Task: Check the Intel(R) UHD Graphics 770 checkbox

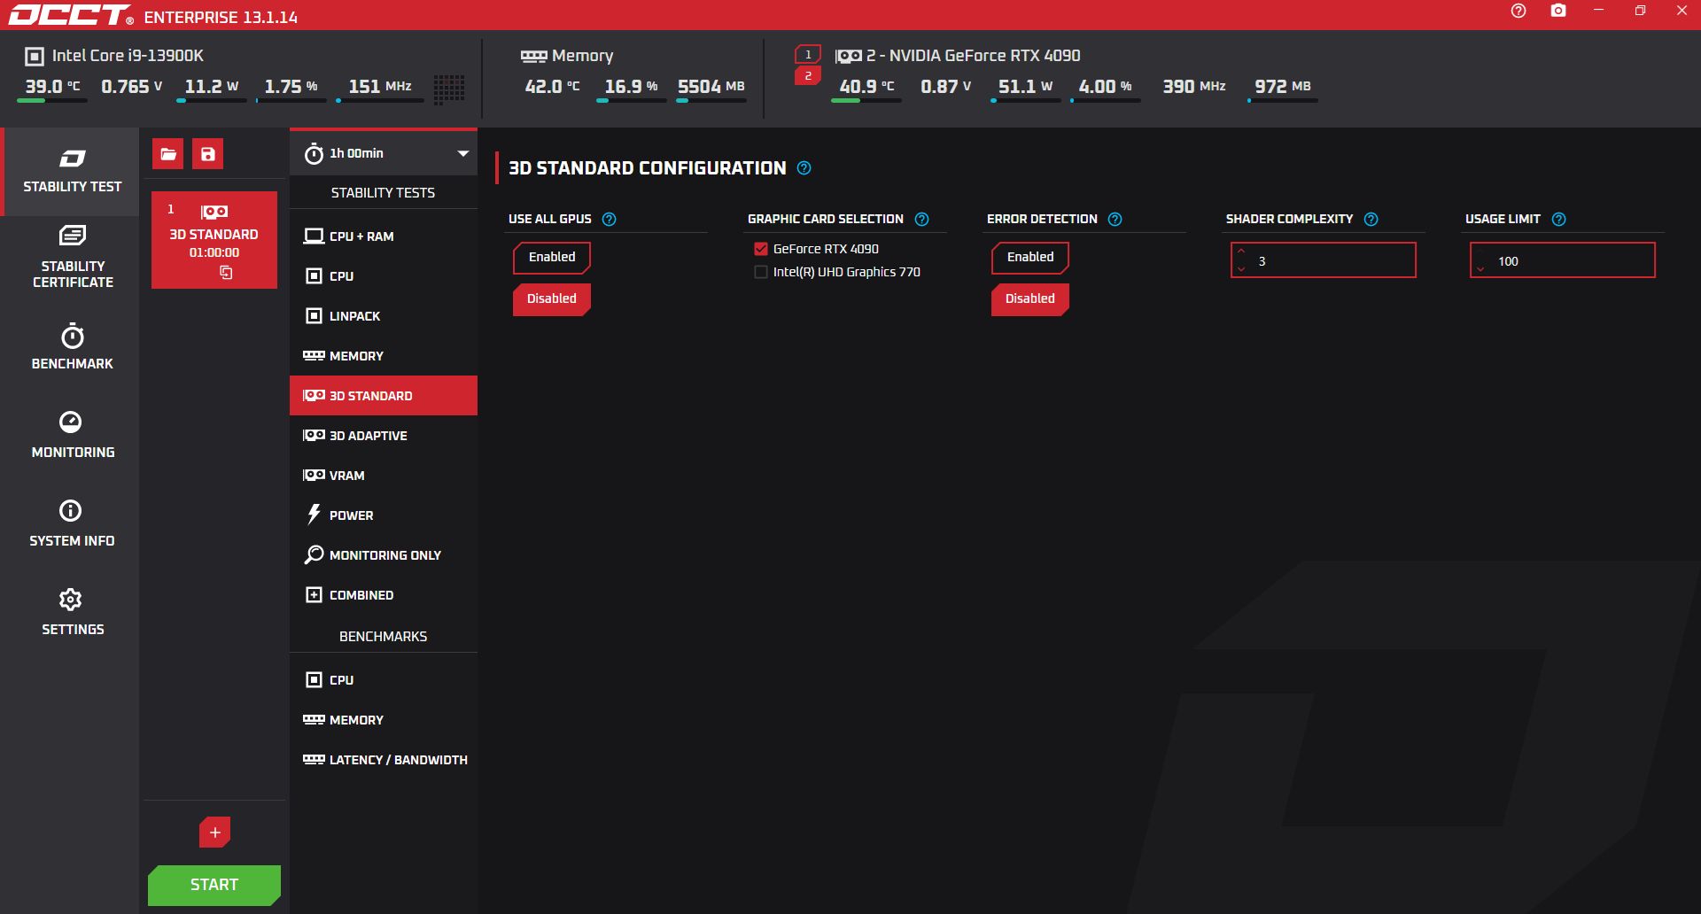Action: (x=761, y=272)
